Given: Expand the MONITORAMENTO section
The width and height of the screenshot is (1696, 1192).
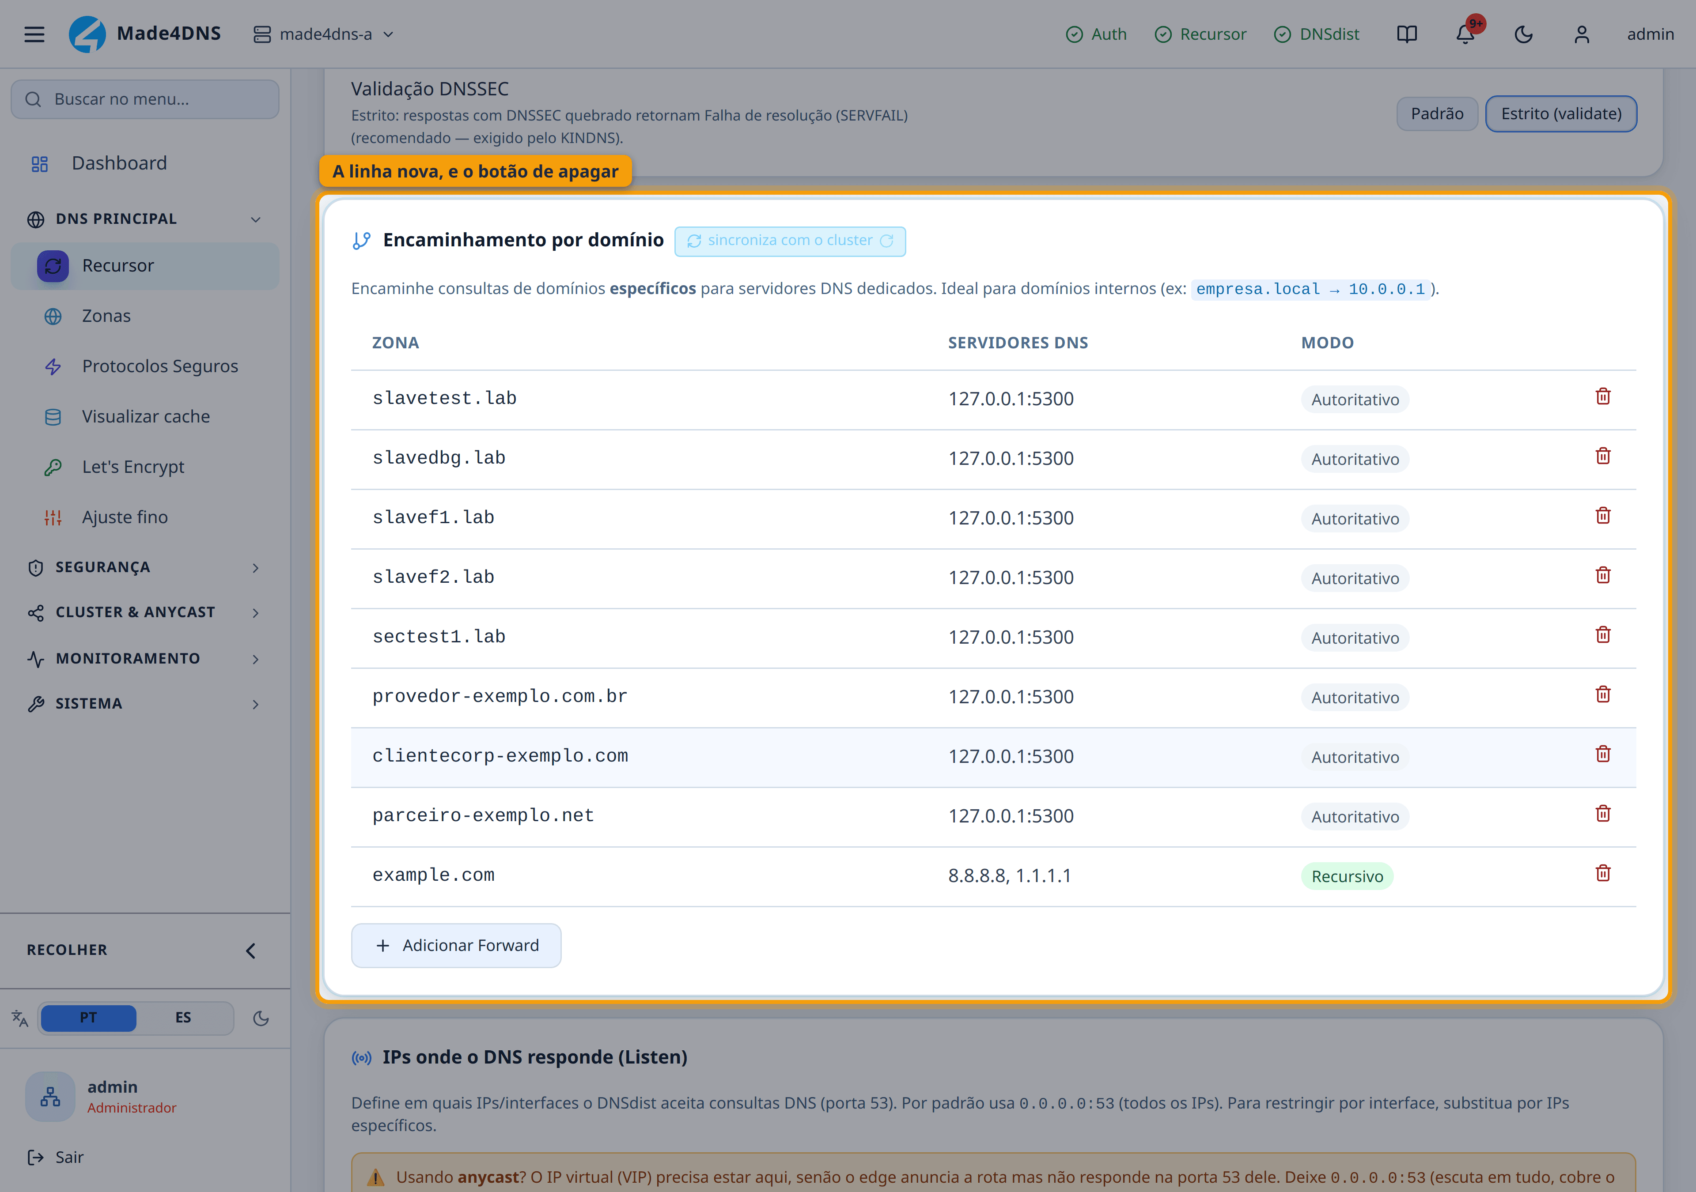Looking at the screenshot, I should coord(145,659).
